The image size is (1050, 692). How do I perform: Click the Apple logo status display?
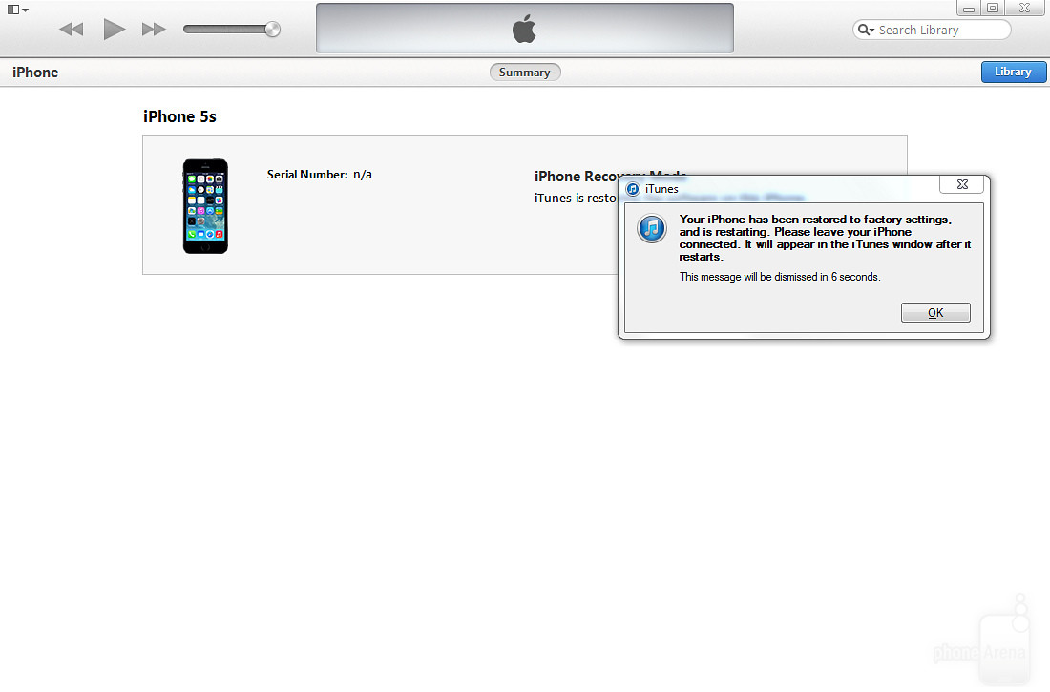pyautogui.click(x=524, y=28)
